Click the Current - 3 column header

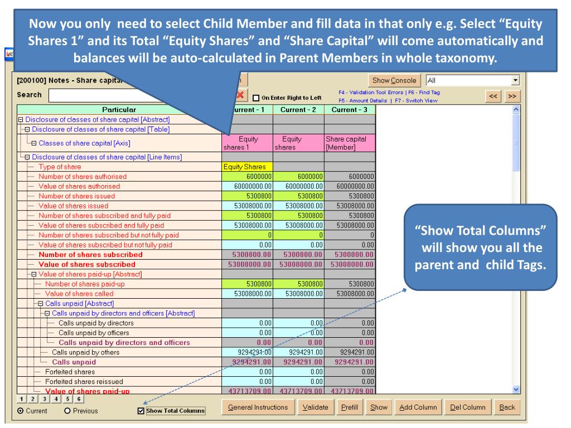350,110
